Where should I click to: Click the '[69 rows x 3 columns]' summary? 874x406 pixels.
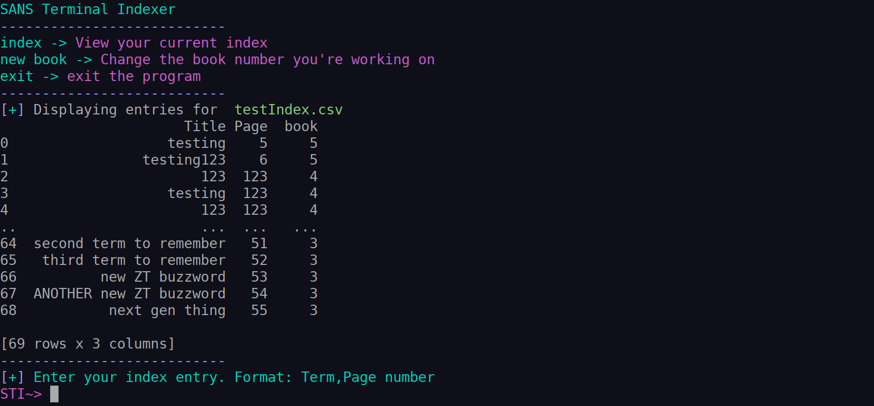(x=88, y=344)
